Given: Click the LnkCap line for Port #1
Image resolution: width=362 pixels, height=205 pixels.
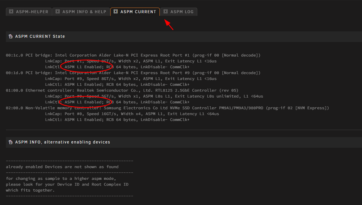Looking at the screenshot, I should [x=131, y=61].
